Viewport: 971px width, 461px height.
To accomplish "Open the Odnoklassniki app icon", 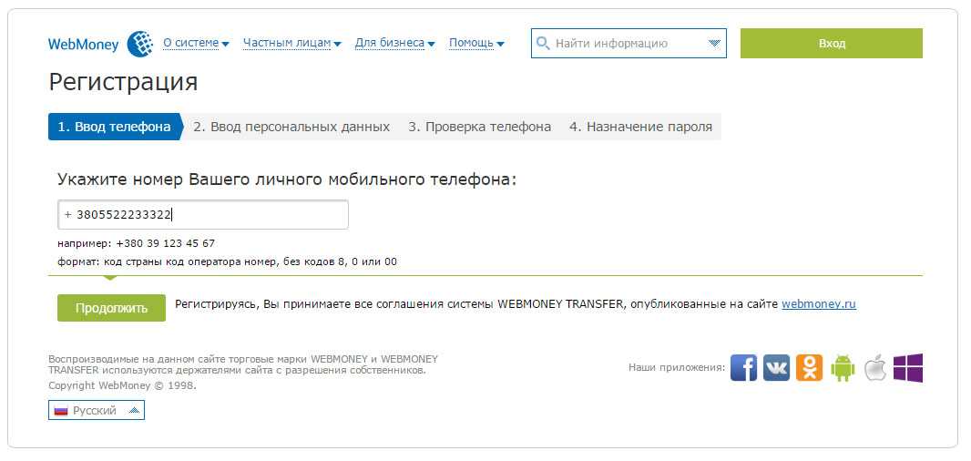I will (809, 367).
